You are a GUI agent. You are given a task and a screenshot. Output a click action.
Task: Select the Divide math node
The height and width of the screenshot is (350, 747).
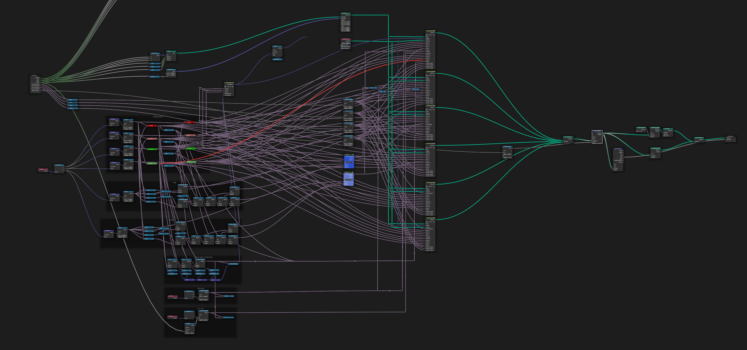point(155,77)
